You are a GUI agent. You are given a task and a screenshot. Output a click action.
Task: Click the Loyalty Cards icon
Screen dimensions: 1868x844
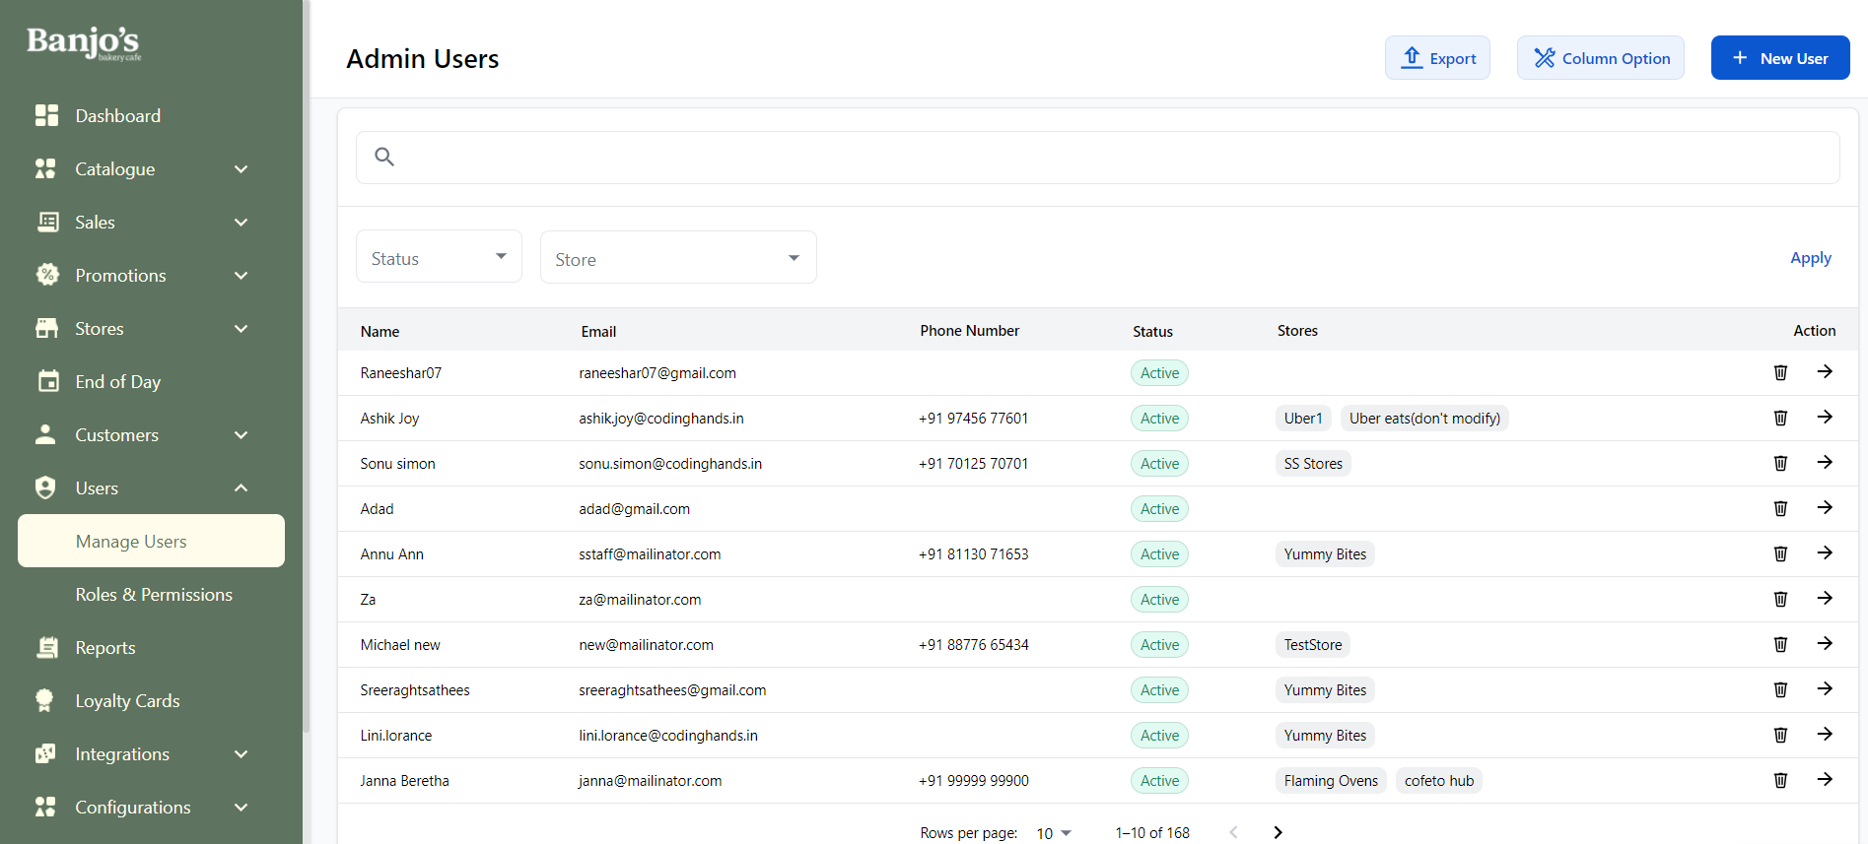coord(45,700)
